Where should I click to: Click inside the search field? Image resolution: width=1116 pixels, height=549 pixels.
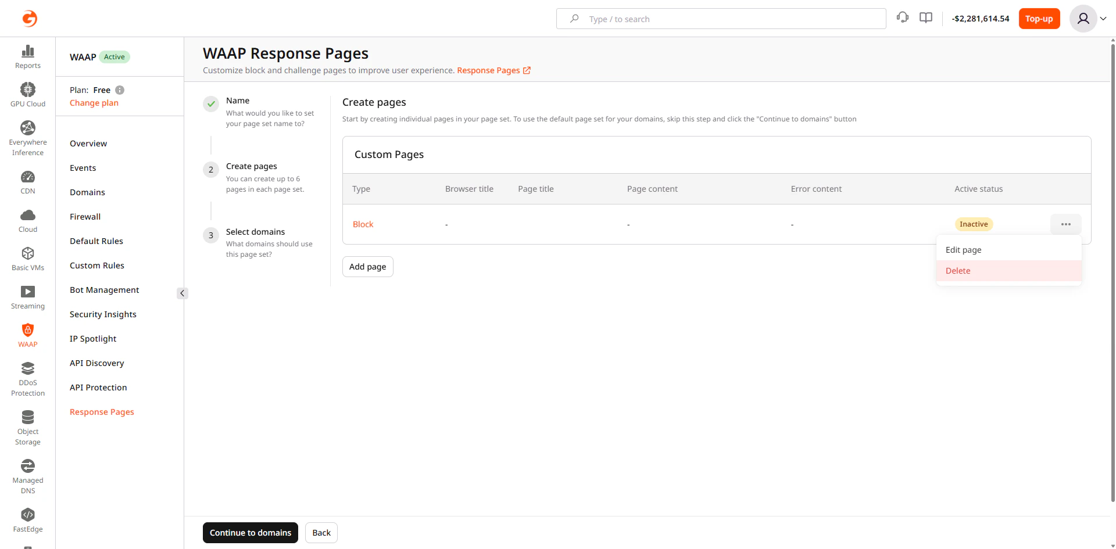tap(721, 19)
